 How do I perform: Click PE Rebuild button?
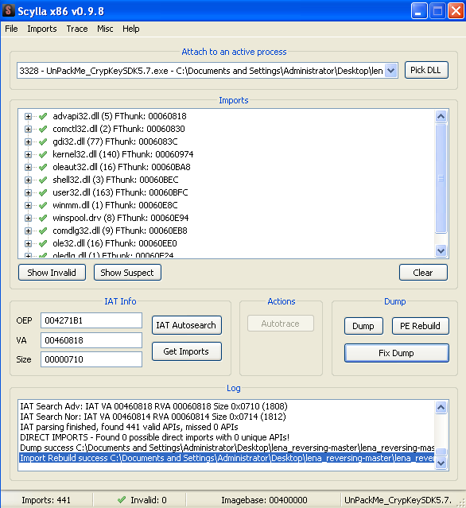[x=421, y=326]
